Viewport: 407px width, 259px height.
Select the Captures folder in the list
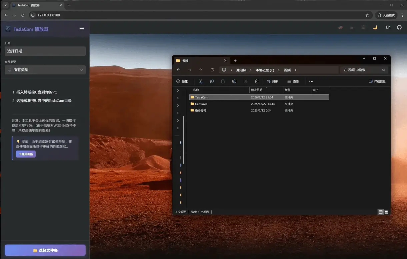pyautogui.click(x=201, y=104)
